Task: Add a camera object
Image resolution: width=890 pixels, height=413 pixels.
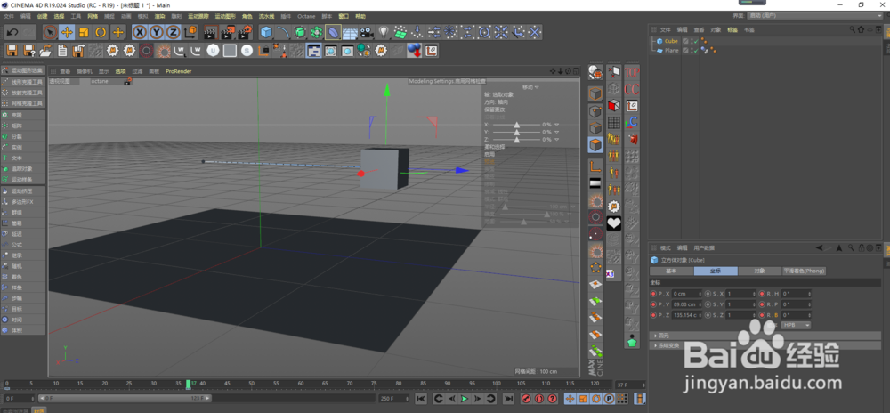Action: [x=367, y=32]
